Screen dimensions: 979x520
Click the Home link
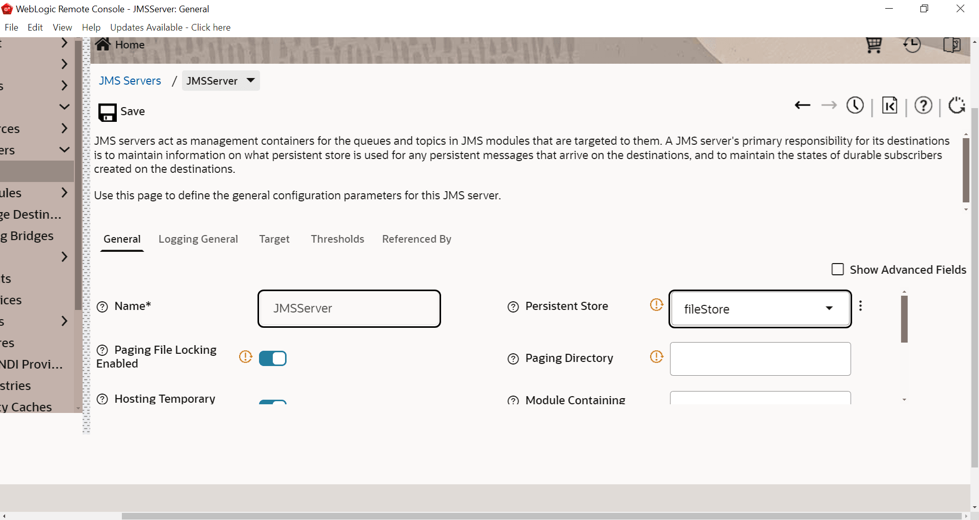coord(130,45)
